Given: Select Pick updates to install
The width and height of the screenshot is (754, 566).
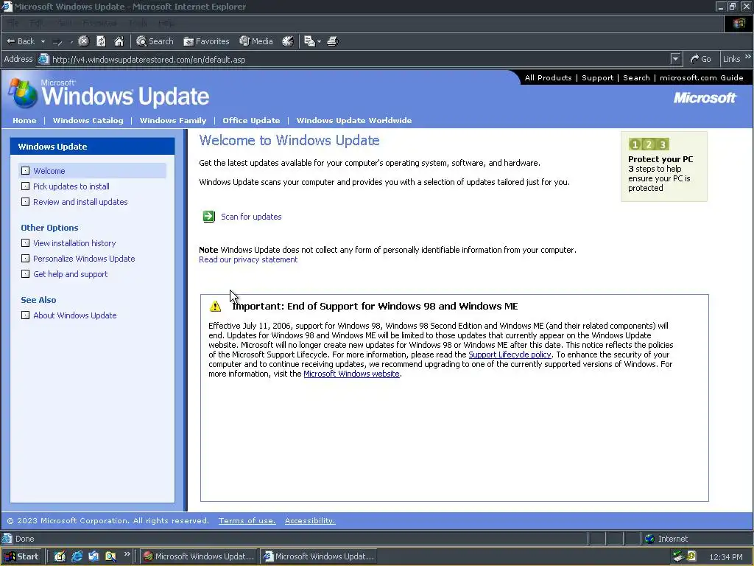Looking at the screenshot, I should coord(71,186).
